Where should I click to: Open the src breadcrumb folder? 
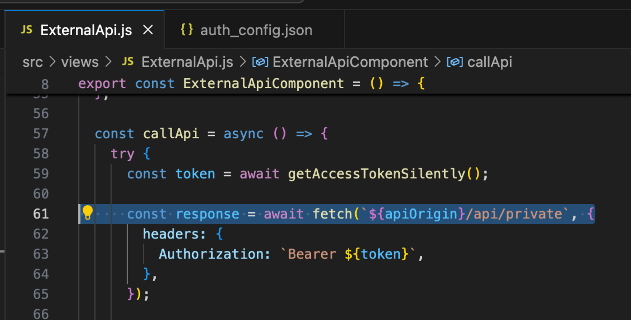tap(32, 62)
